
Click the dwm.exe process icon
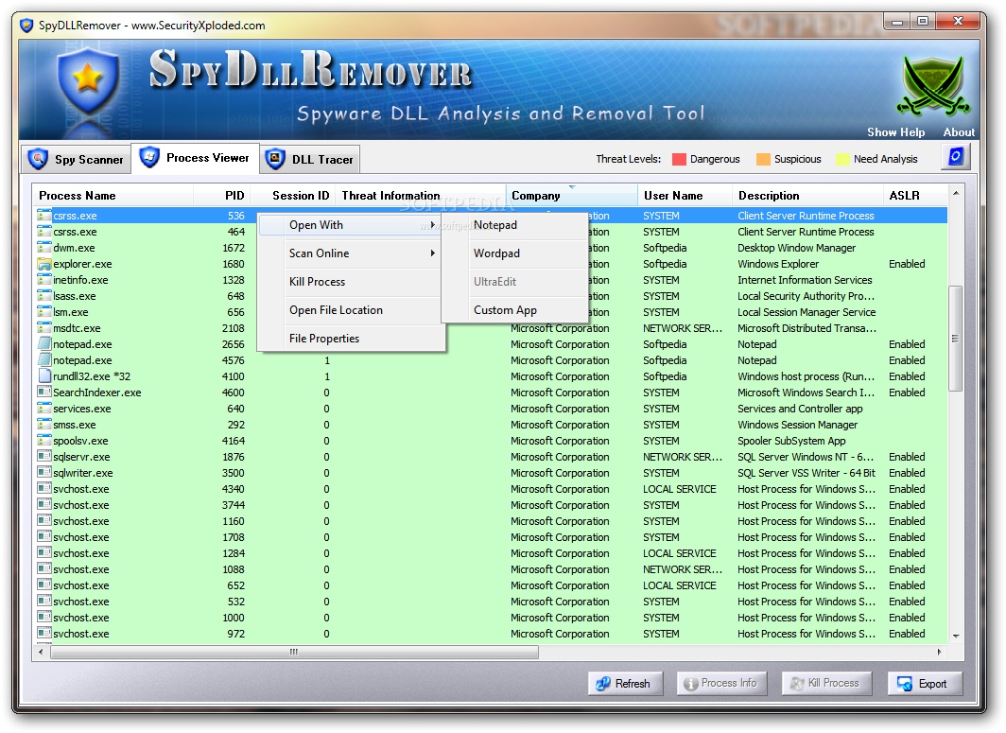coord(44,248)
